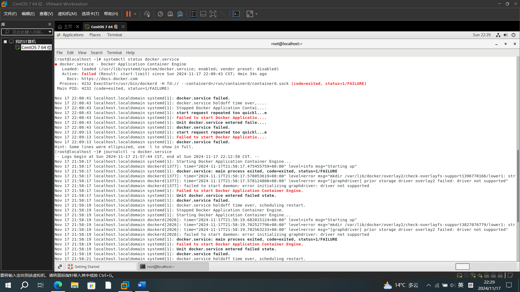Switch to Getting Started window in taskbar
Screen dimensions: 520x292
[101, 267]
